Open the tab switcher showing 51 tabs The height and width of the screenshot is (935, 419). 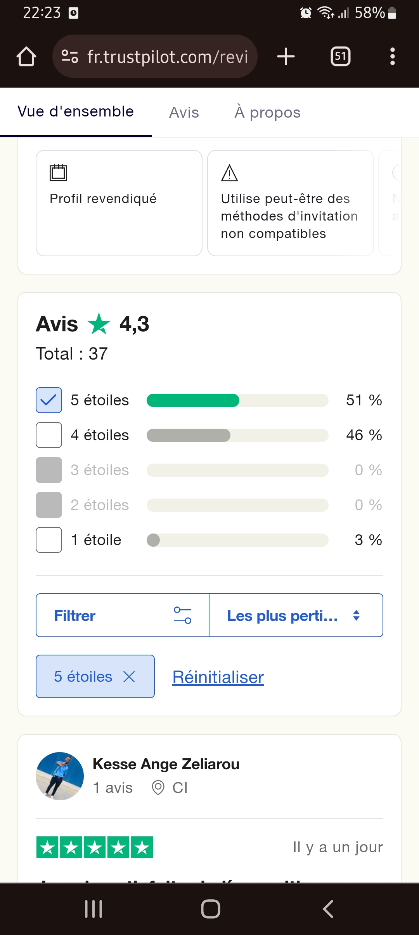point(340,57)
